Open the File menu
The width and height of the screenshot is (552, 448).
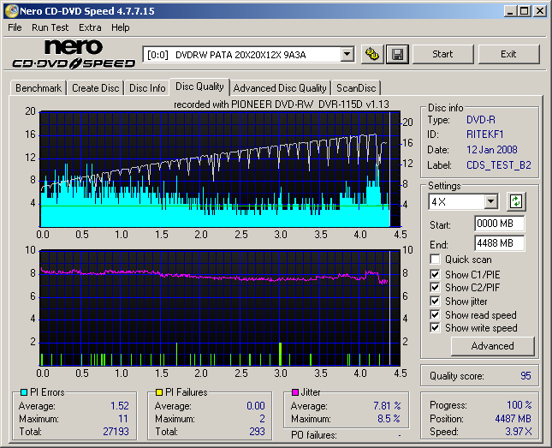(x=15, y=27)
